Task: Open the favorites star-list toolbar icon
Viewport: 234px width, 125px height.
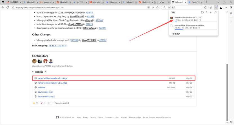Action: (x=211, y=7)
